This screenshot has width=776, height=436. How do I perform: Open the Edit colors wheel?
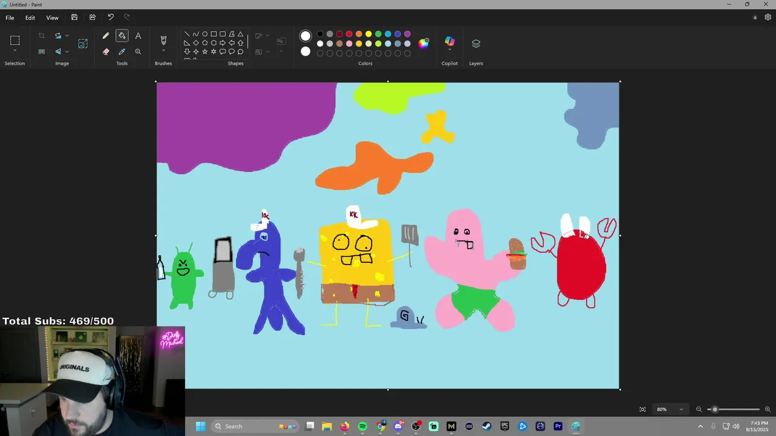click(x=424, y=43)
